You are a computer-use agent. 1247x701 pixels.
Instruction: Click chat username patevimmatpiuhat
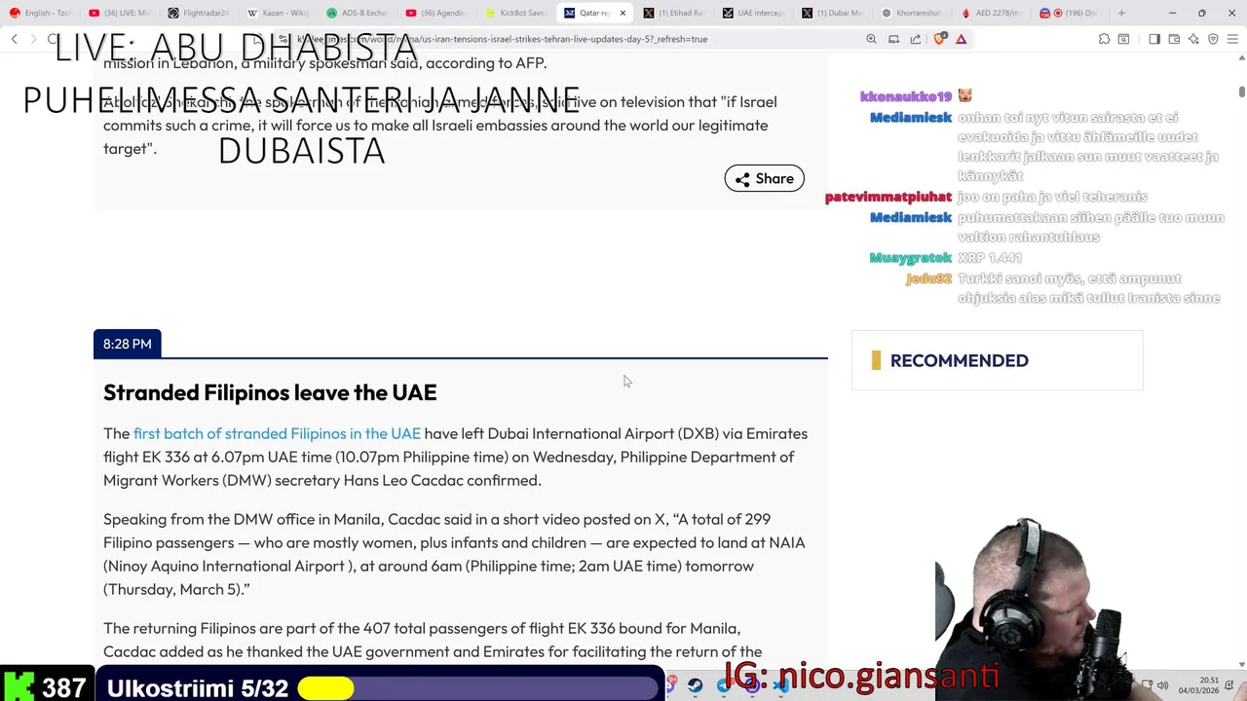point(888,197)
